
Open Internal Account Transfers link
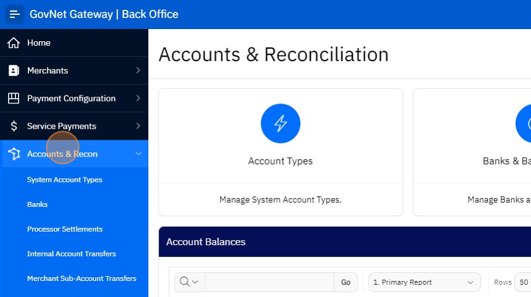[72, 254]
